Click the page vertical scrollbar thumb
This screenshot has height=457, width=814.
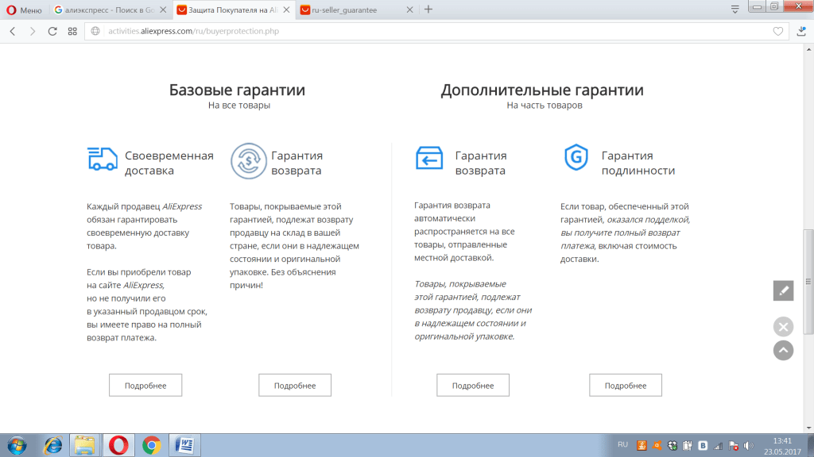808,282
